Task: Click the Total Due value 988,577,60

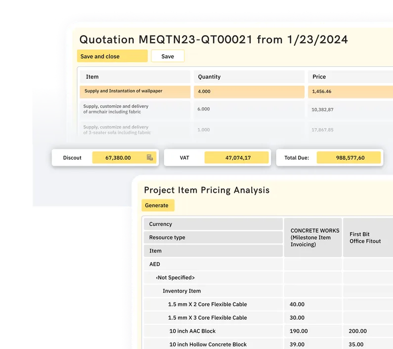Action: pyautogui.click(x=349, y=158)
